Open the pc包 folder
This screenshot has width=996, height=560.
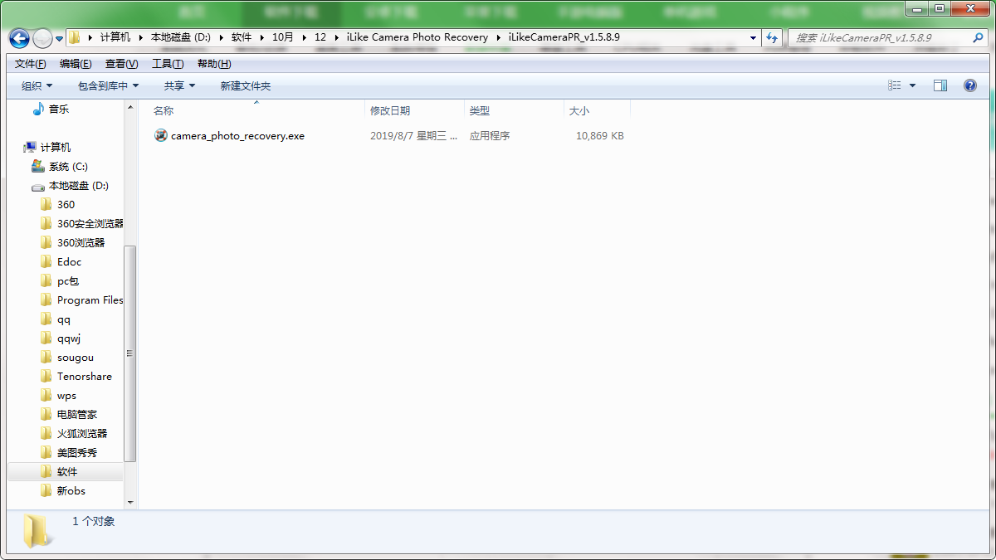[x=68, y=280]
